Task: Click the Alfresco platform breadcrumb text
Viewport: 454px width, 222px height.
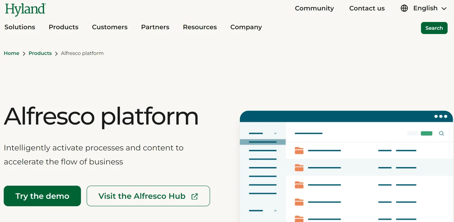Action: coord(82,53)
